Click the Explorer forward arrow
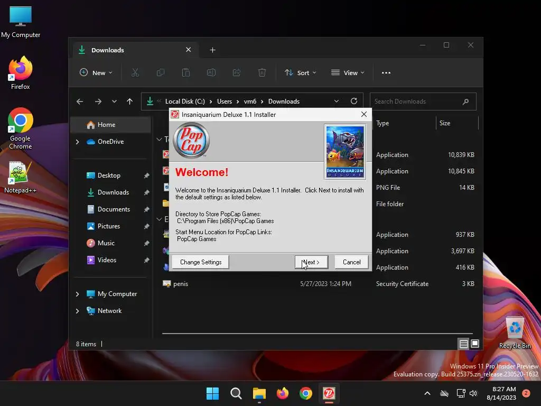Image resolution: width=541 pixels, height=406 pixels. click(x=98, y=101)
